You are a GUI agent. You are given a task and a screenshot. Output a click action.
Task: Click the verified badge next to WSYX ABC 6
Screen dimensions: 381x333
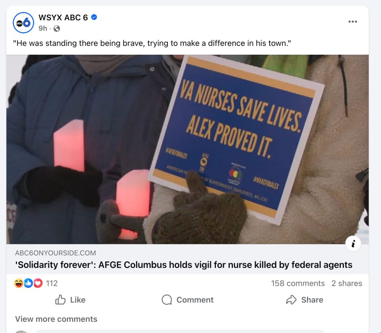pyautogui.click(x=94, y=17)
